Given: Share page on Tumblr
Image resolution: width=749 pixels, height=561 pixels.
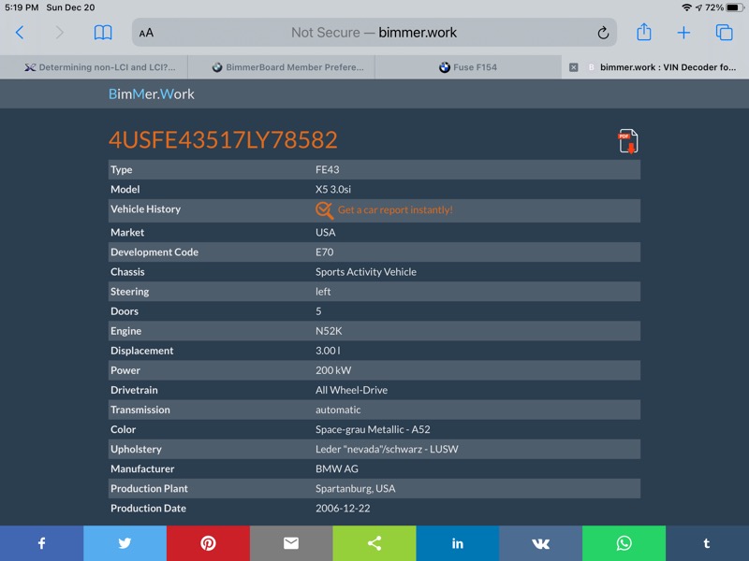Looking at the screenshot, I should (x=707, y=543).
